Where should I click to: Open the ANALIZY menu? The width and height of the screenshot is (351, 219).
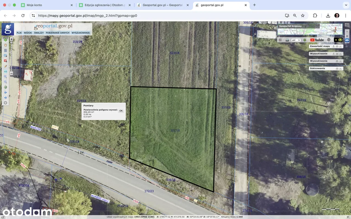tap(39, 33)
